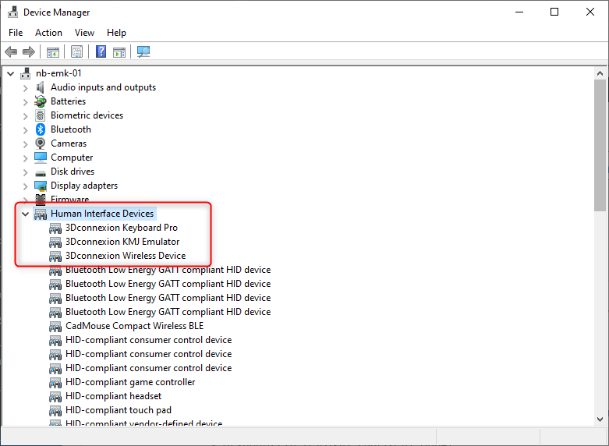Click the blue Help toolbar icon
Screen dimensions: 609x446
coord(101,52)
